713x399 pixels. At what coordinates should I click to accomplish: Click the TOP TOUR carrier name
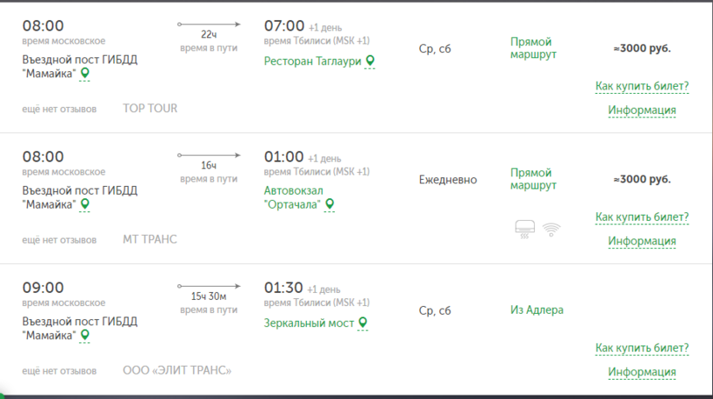(x=150, y=109)
